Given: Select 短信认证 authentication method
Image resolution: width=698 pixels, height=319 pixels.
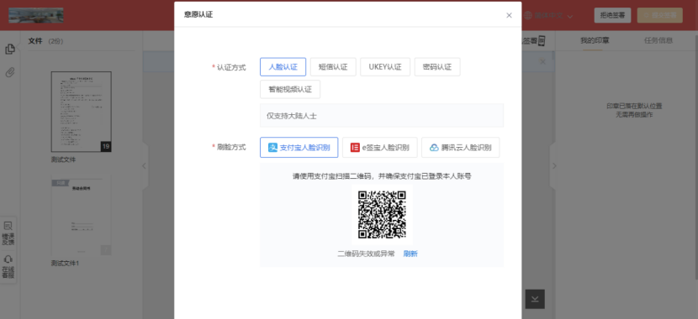Looking at the screenshot, I should [x=333, y=67].
